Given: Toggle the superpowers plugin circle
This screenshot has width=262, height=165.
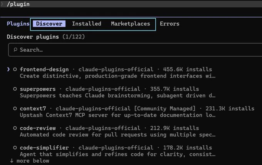Looking at the screenshot, I should tap(15, 89).
